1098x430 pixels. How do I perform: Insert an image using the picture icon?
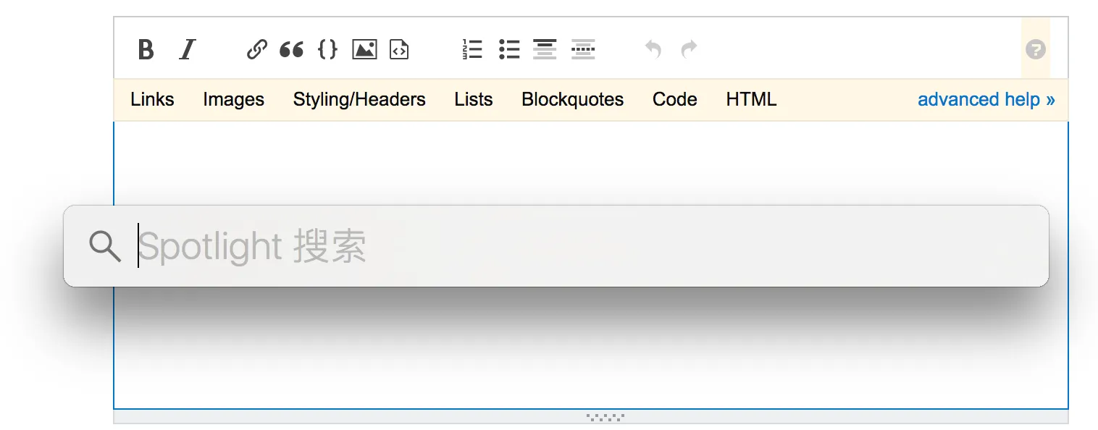click(364, 49)
